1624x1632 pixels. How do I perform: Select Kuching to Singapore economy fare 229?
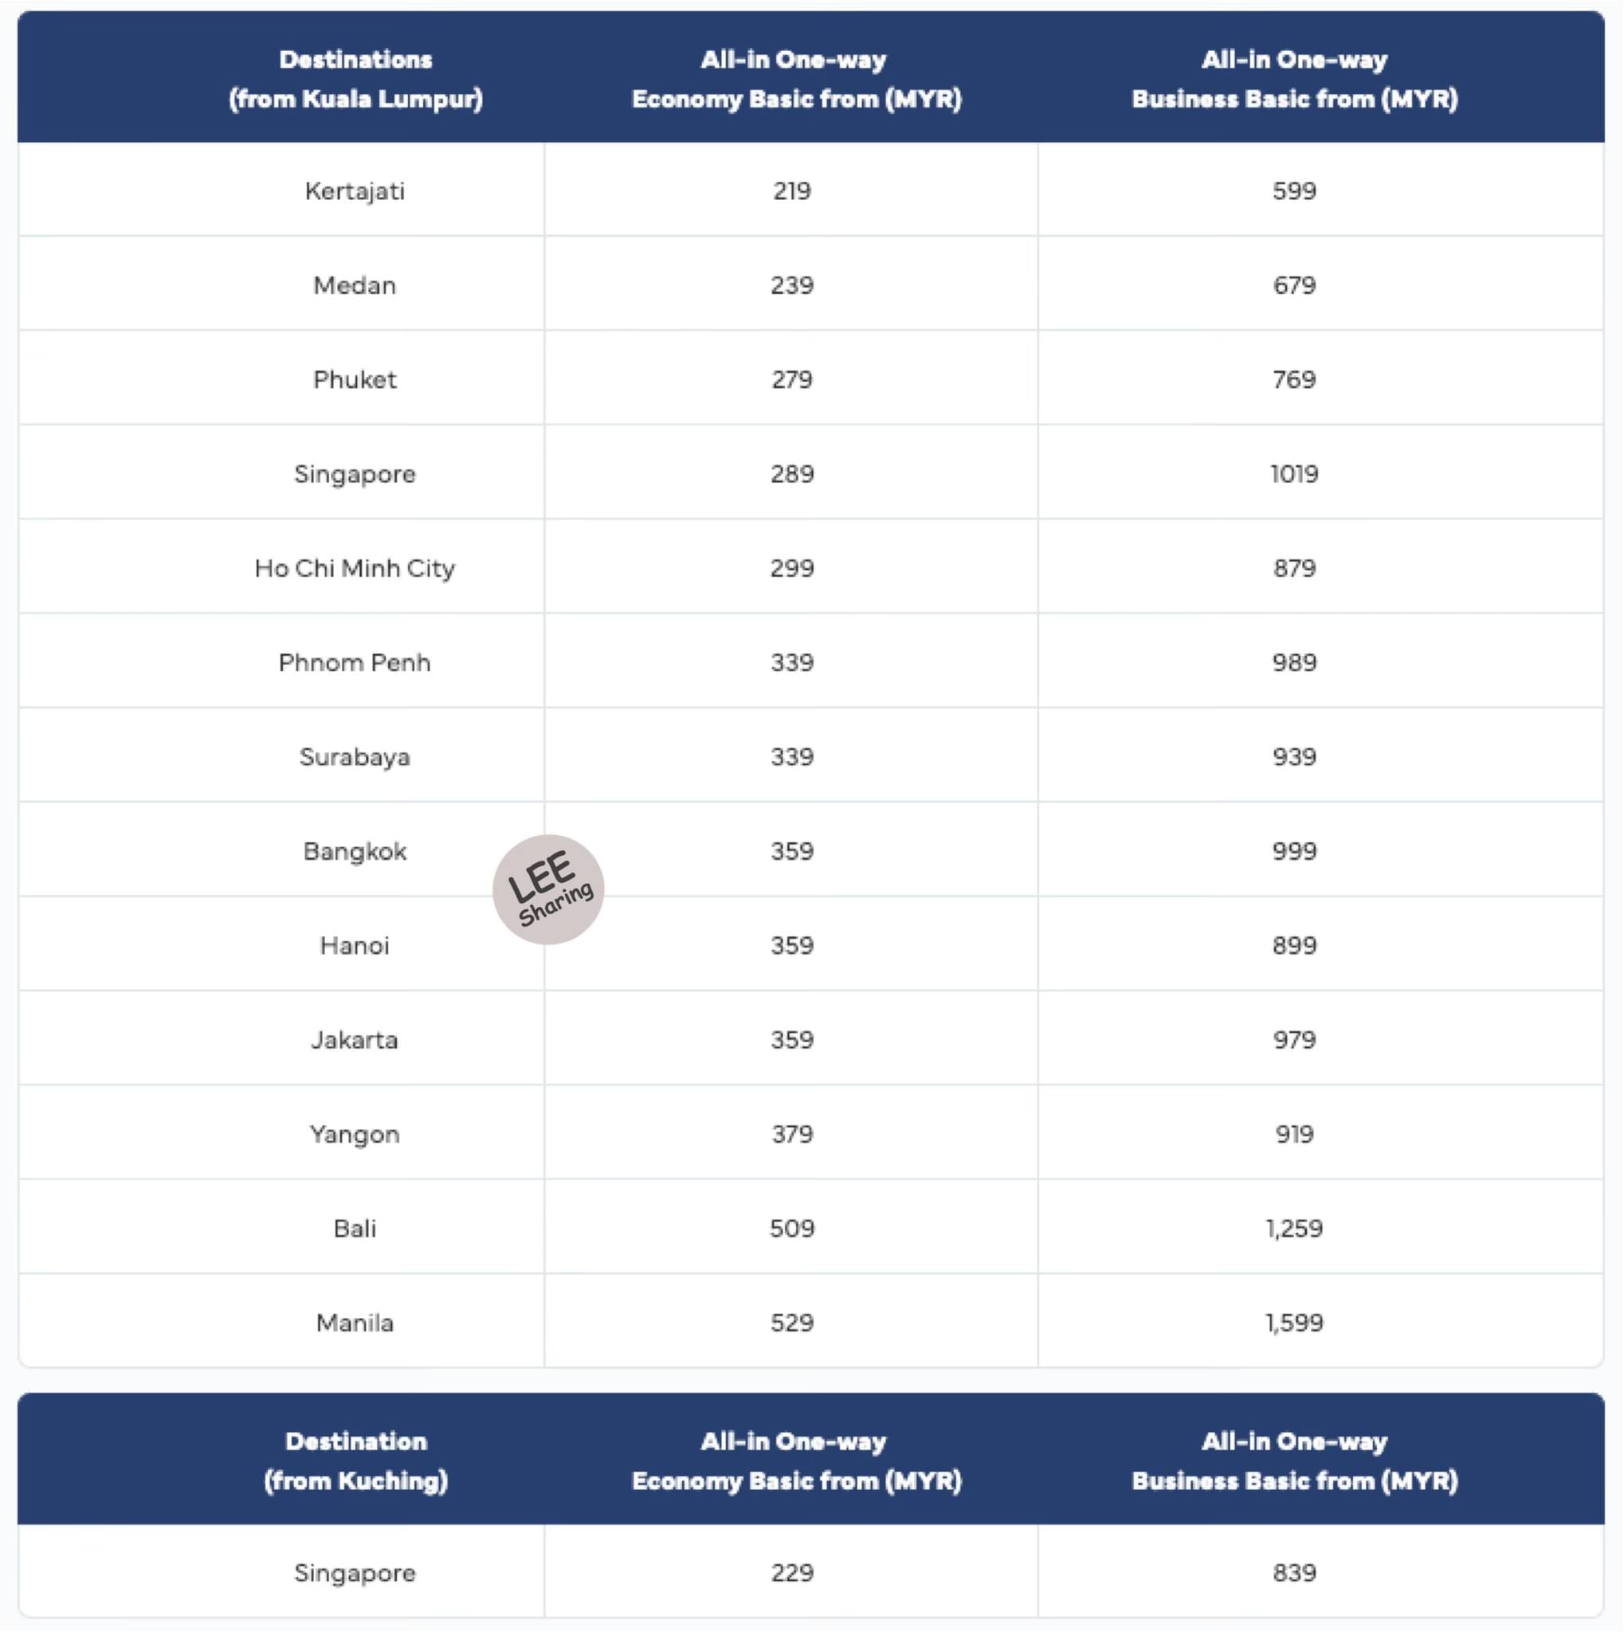tap(792, 1573)
